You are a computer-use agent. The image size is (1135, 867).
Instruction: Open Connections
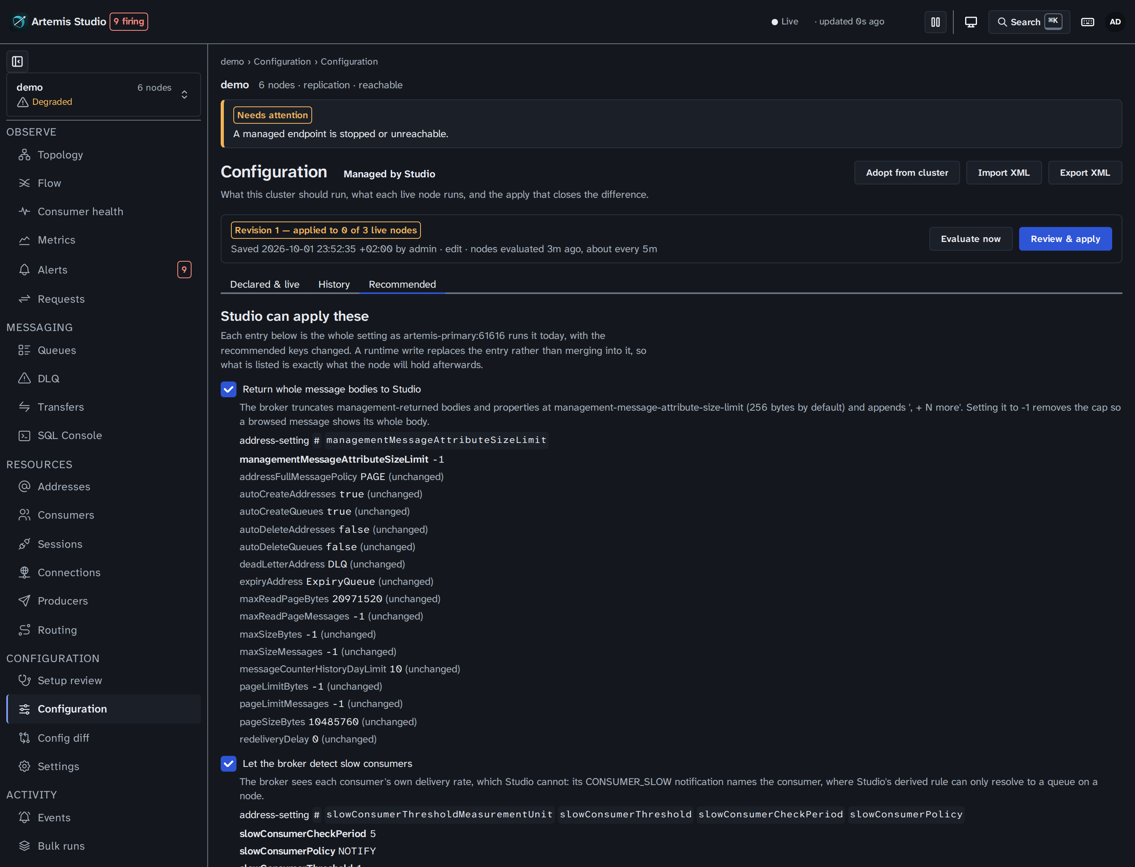(103, 572)
